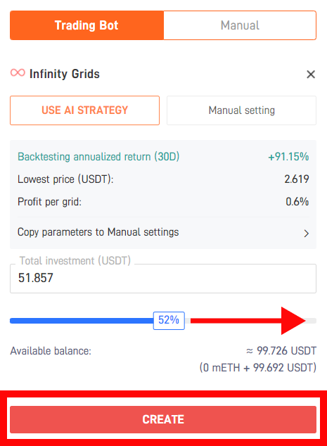This screenshot has width=327, height=446.
Task: Click the gray end of the slider track
Action: tap(311, 321)
